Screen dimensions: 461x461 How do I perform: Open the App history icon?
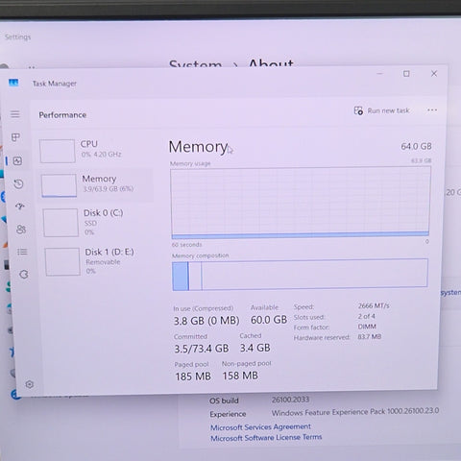click(18, 183)
